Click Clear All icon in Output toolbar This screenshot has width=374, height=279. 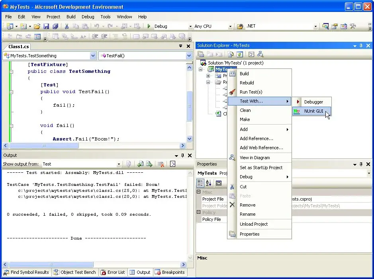tap(161, 164)
